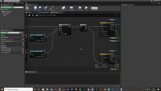
Task: Open File Explorer from the taskbar
Action: tap(47, 89)
